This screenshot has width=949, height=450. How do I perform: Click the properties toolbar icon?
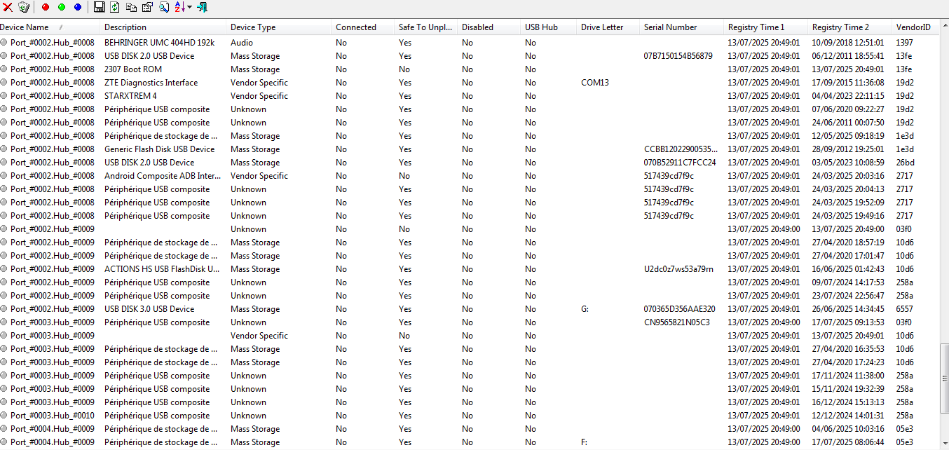click(x=147, y=7)
